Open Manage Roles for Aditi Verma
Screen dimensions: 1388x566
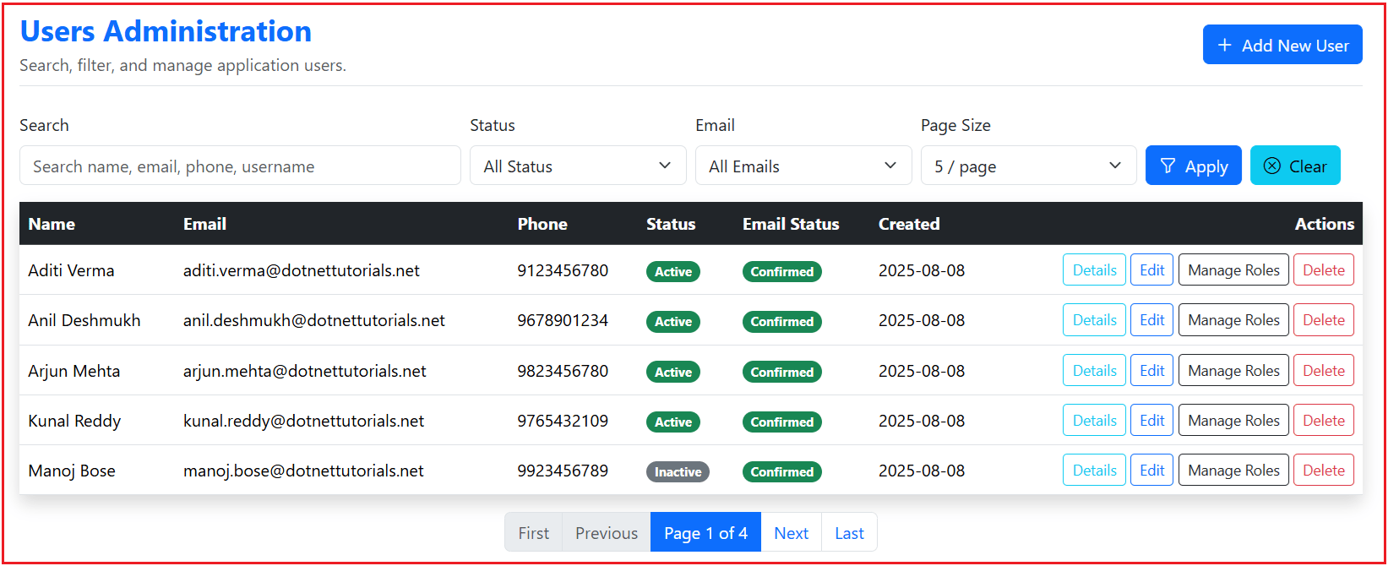tap(1233, 270)
